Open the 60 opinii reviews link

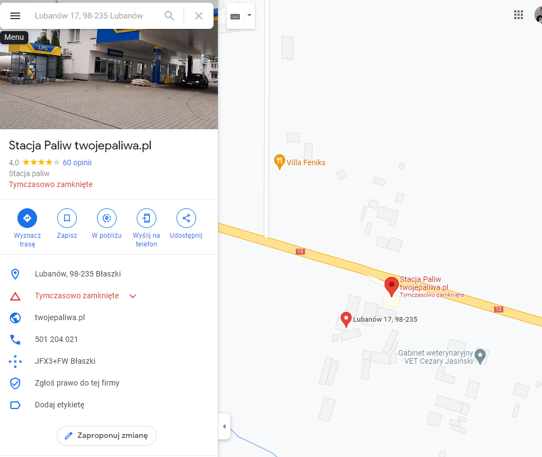tap(77, 163)
